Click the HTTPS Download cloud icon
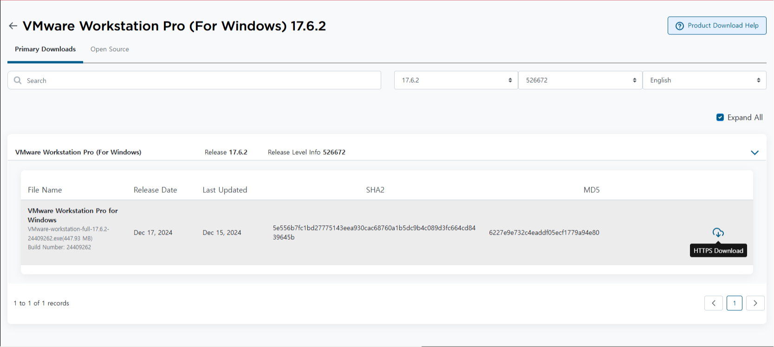 (x=718, y=233)
